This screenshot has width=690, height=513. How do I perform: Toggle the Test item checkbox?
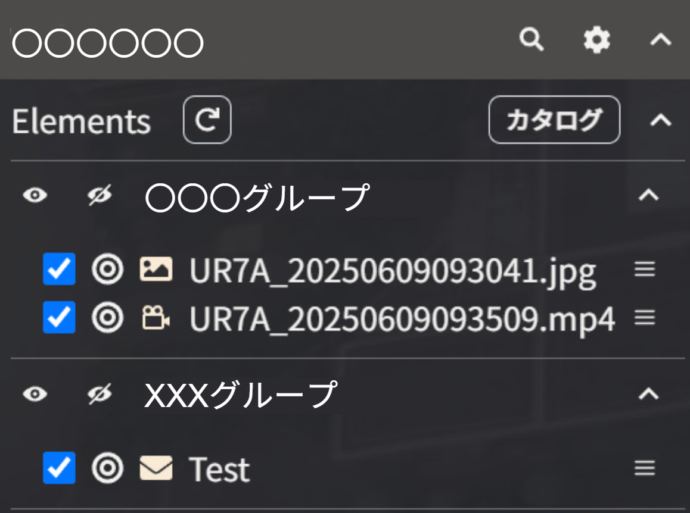[x=59, y=468]
